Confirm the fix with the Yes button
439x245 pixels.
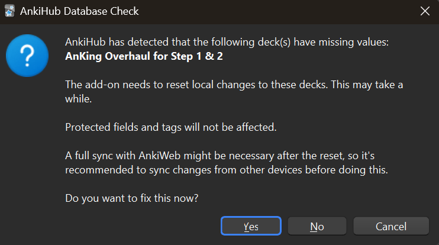pos(251,226)
